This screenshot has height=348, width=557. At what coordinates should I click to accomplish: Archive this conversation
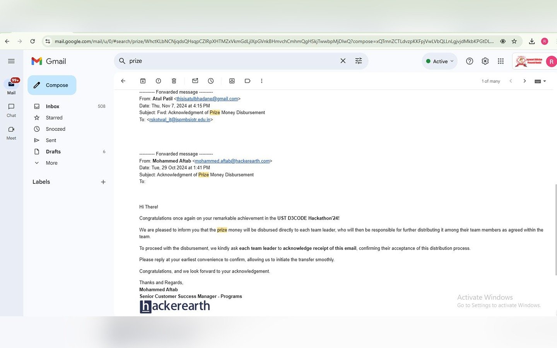pyautogui.click(x=143, y=81)
